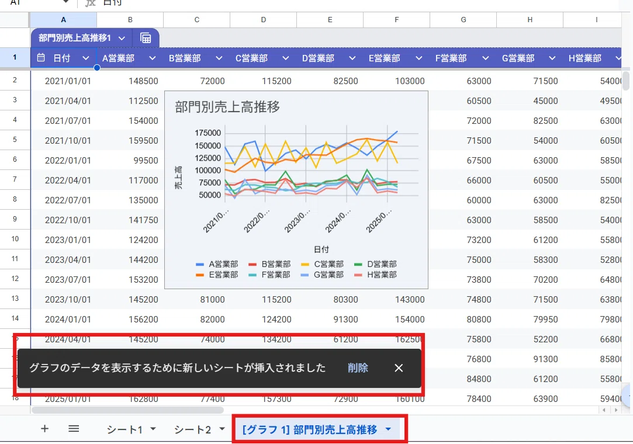Click the formula bar fx icon
Image resolution: width=633 pixels, height=444 pixels.
91,3
